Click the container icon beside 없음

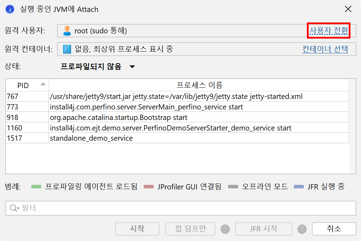tap(67, 49)
